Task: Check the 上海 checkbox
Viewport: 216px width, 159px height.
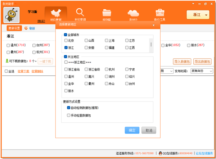Action: point(107,41)
